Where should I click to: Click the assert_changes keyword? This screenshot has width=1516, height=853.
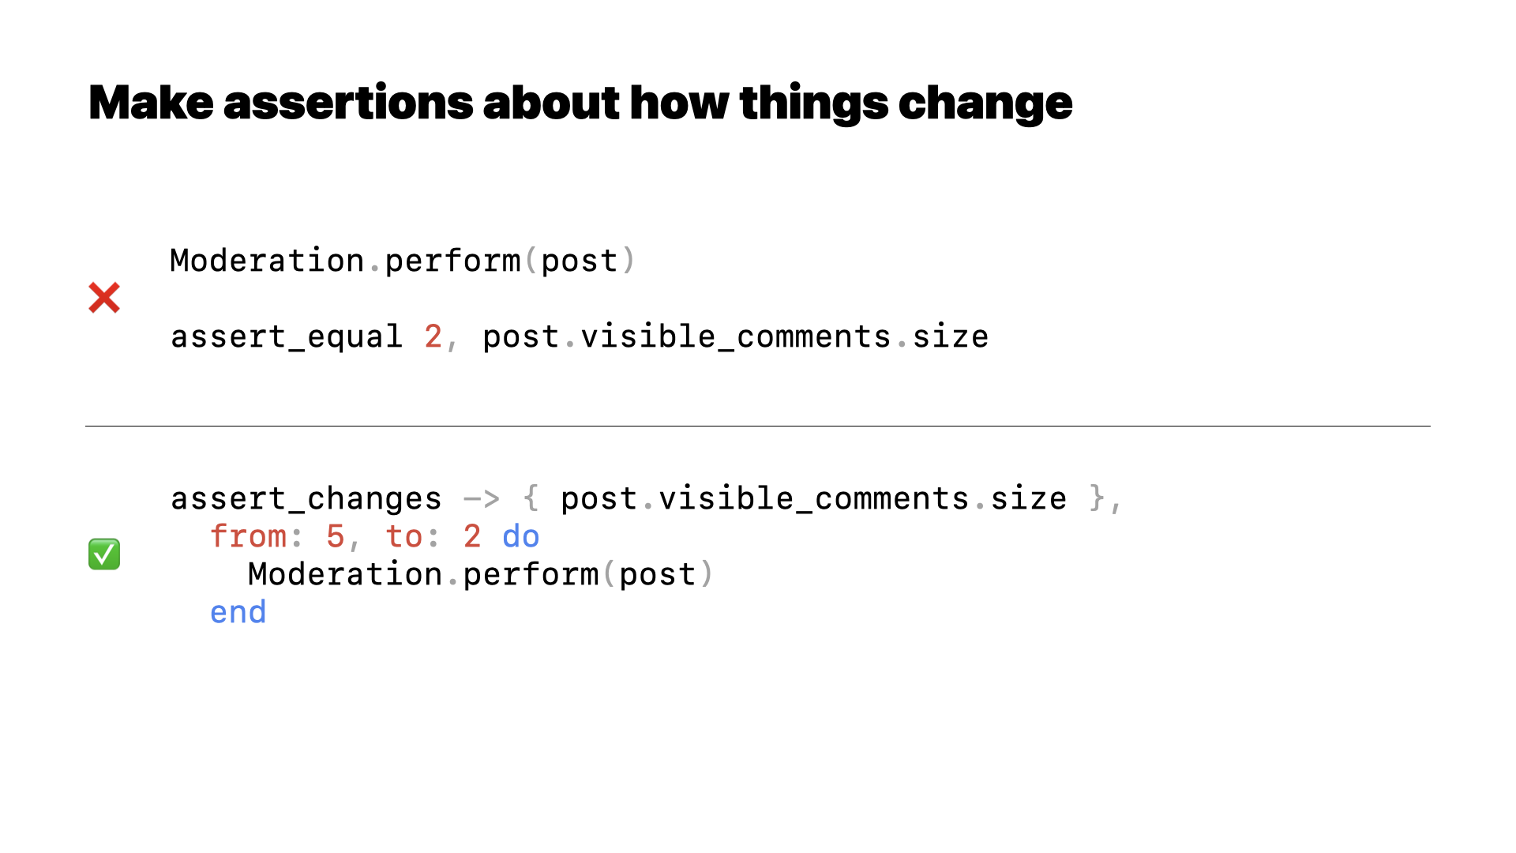click(x=306, y=499)
